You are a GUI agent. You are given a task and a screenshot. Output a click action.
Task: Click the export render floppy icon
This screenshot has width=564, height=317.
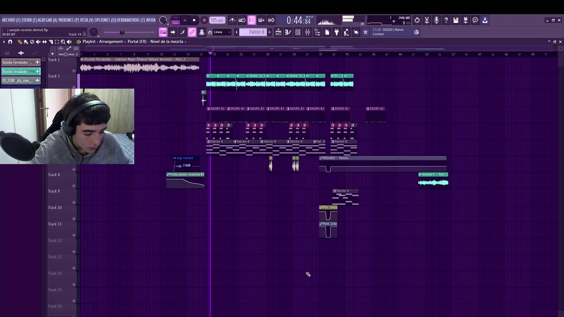point(465,20)
